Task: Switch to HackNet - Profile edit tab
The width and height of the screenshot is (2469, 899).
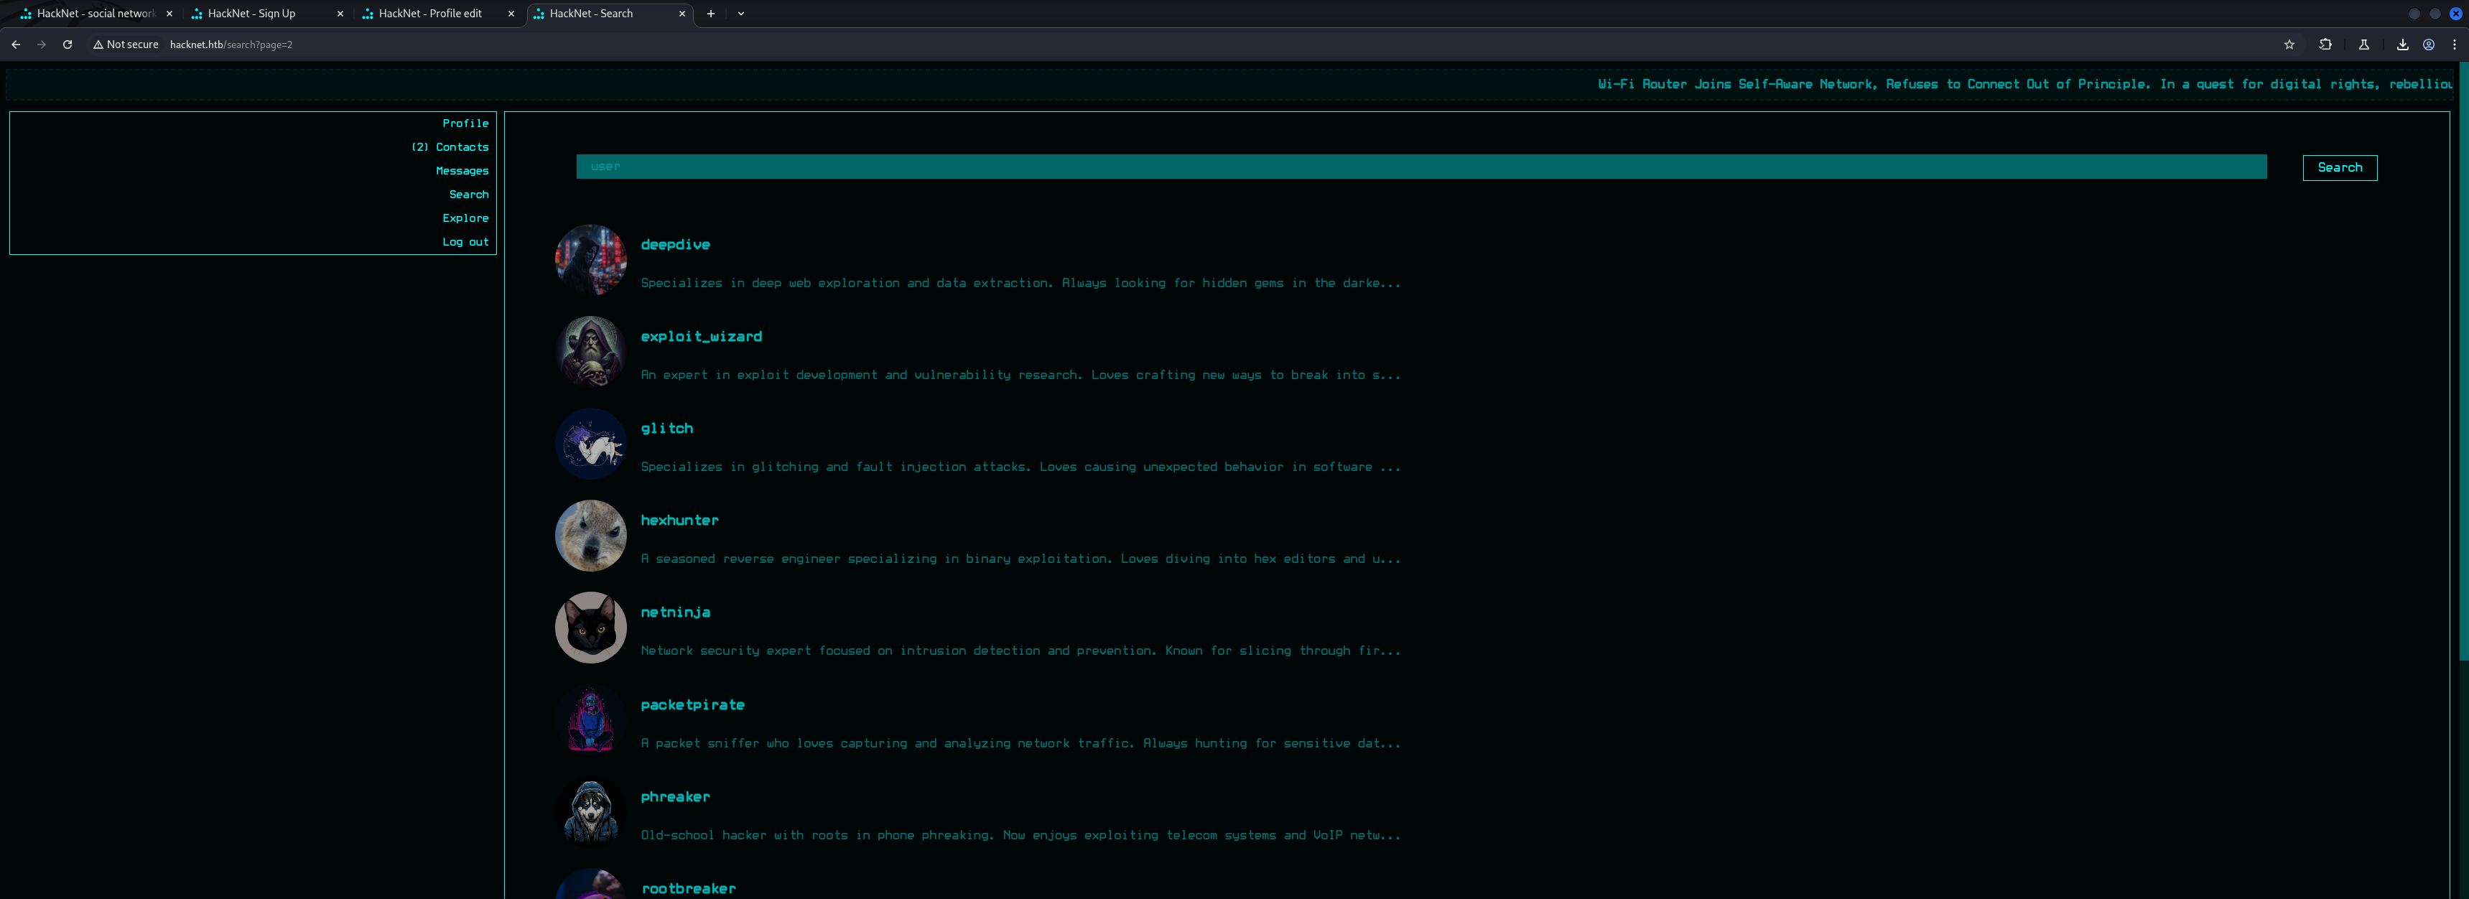Action: (429, 14)
